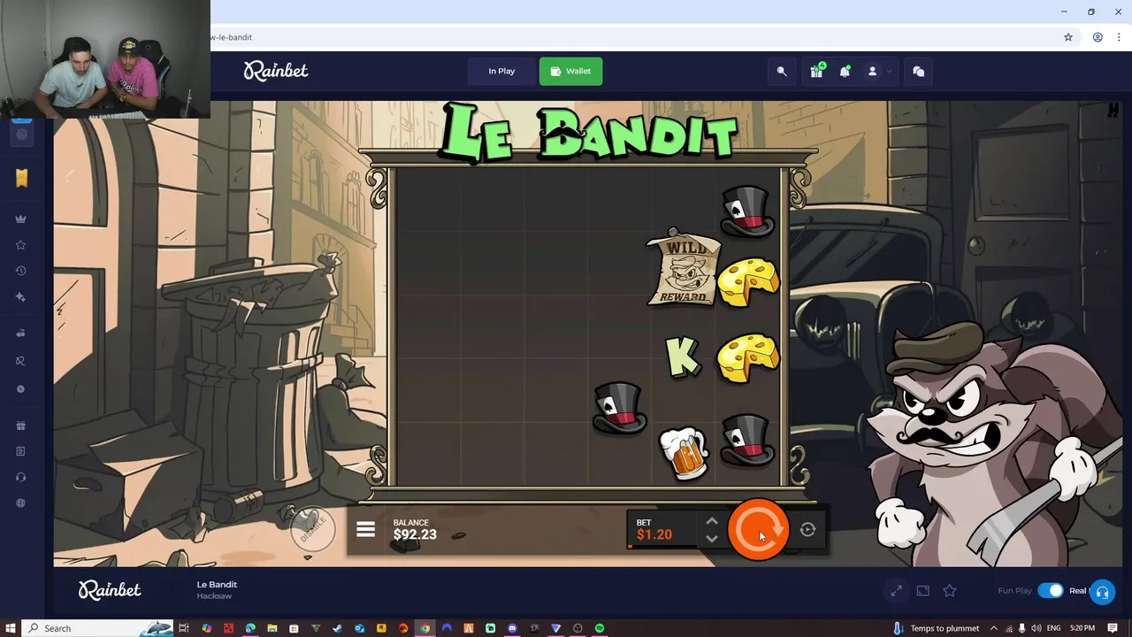
Task: Open the favorites star sidebar icon
Action: tap(21, 245)
